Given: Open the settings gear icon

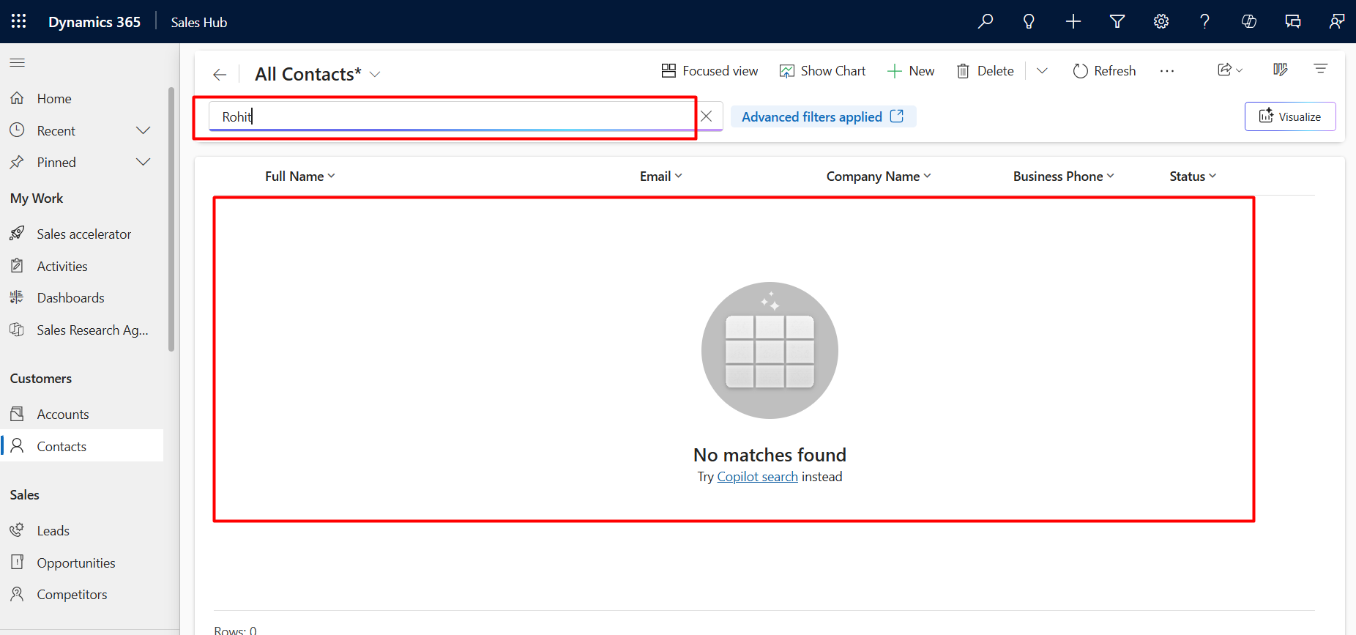Looking at the screenshot, I should pyautogui.click(x=1161, y=21).
